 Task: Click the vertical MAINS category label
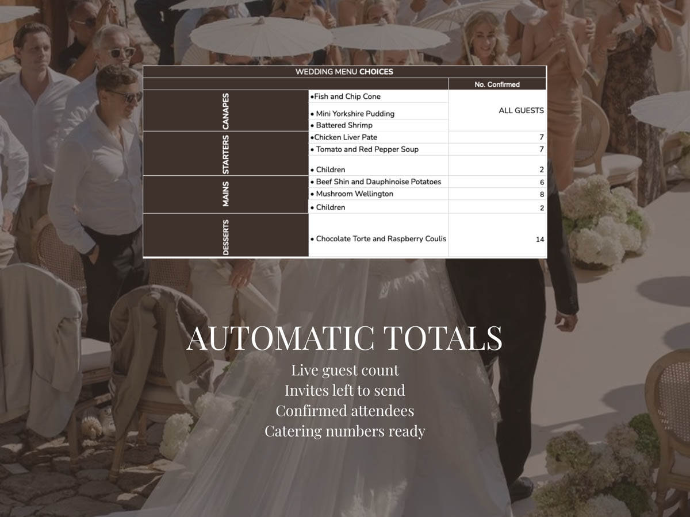pyautogui.click(x=225, y=194)
